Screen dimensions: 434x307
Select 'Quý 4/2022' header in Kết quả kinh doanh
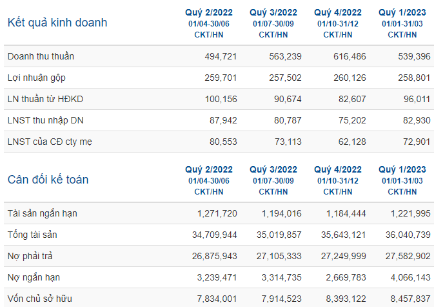(x=338, y=12)
